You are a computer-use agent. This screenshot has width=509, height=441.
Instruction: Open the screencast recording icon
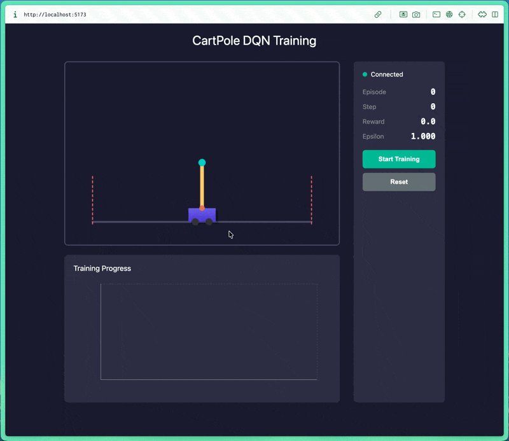tap(403, 14)
